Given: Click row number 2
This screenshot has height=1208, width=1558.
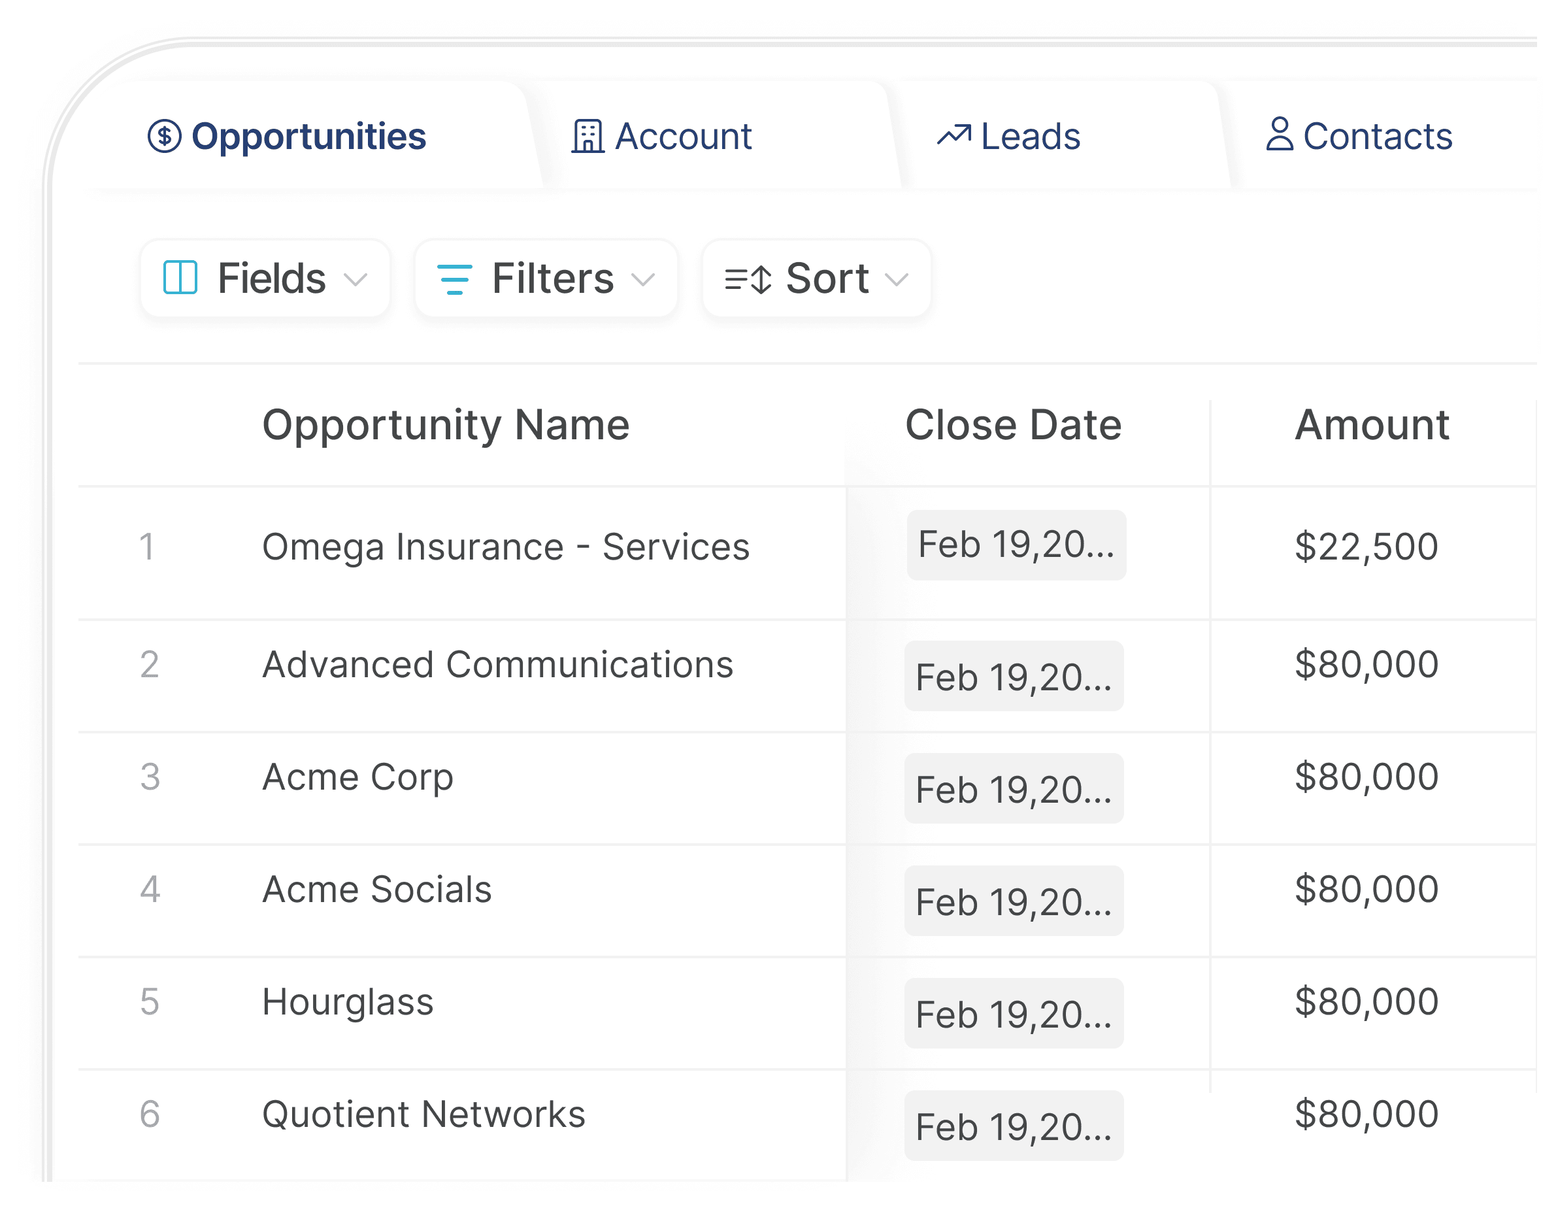Looking at the screenshot, I should (150, 665).
